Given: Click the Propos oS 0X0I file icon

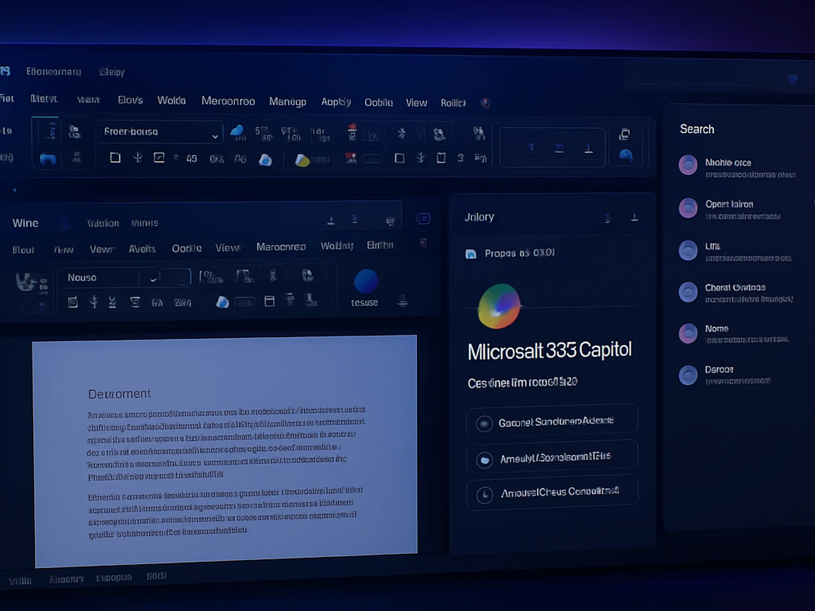Looking at the screenshot, I should click(471, 254).
